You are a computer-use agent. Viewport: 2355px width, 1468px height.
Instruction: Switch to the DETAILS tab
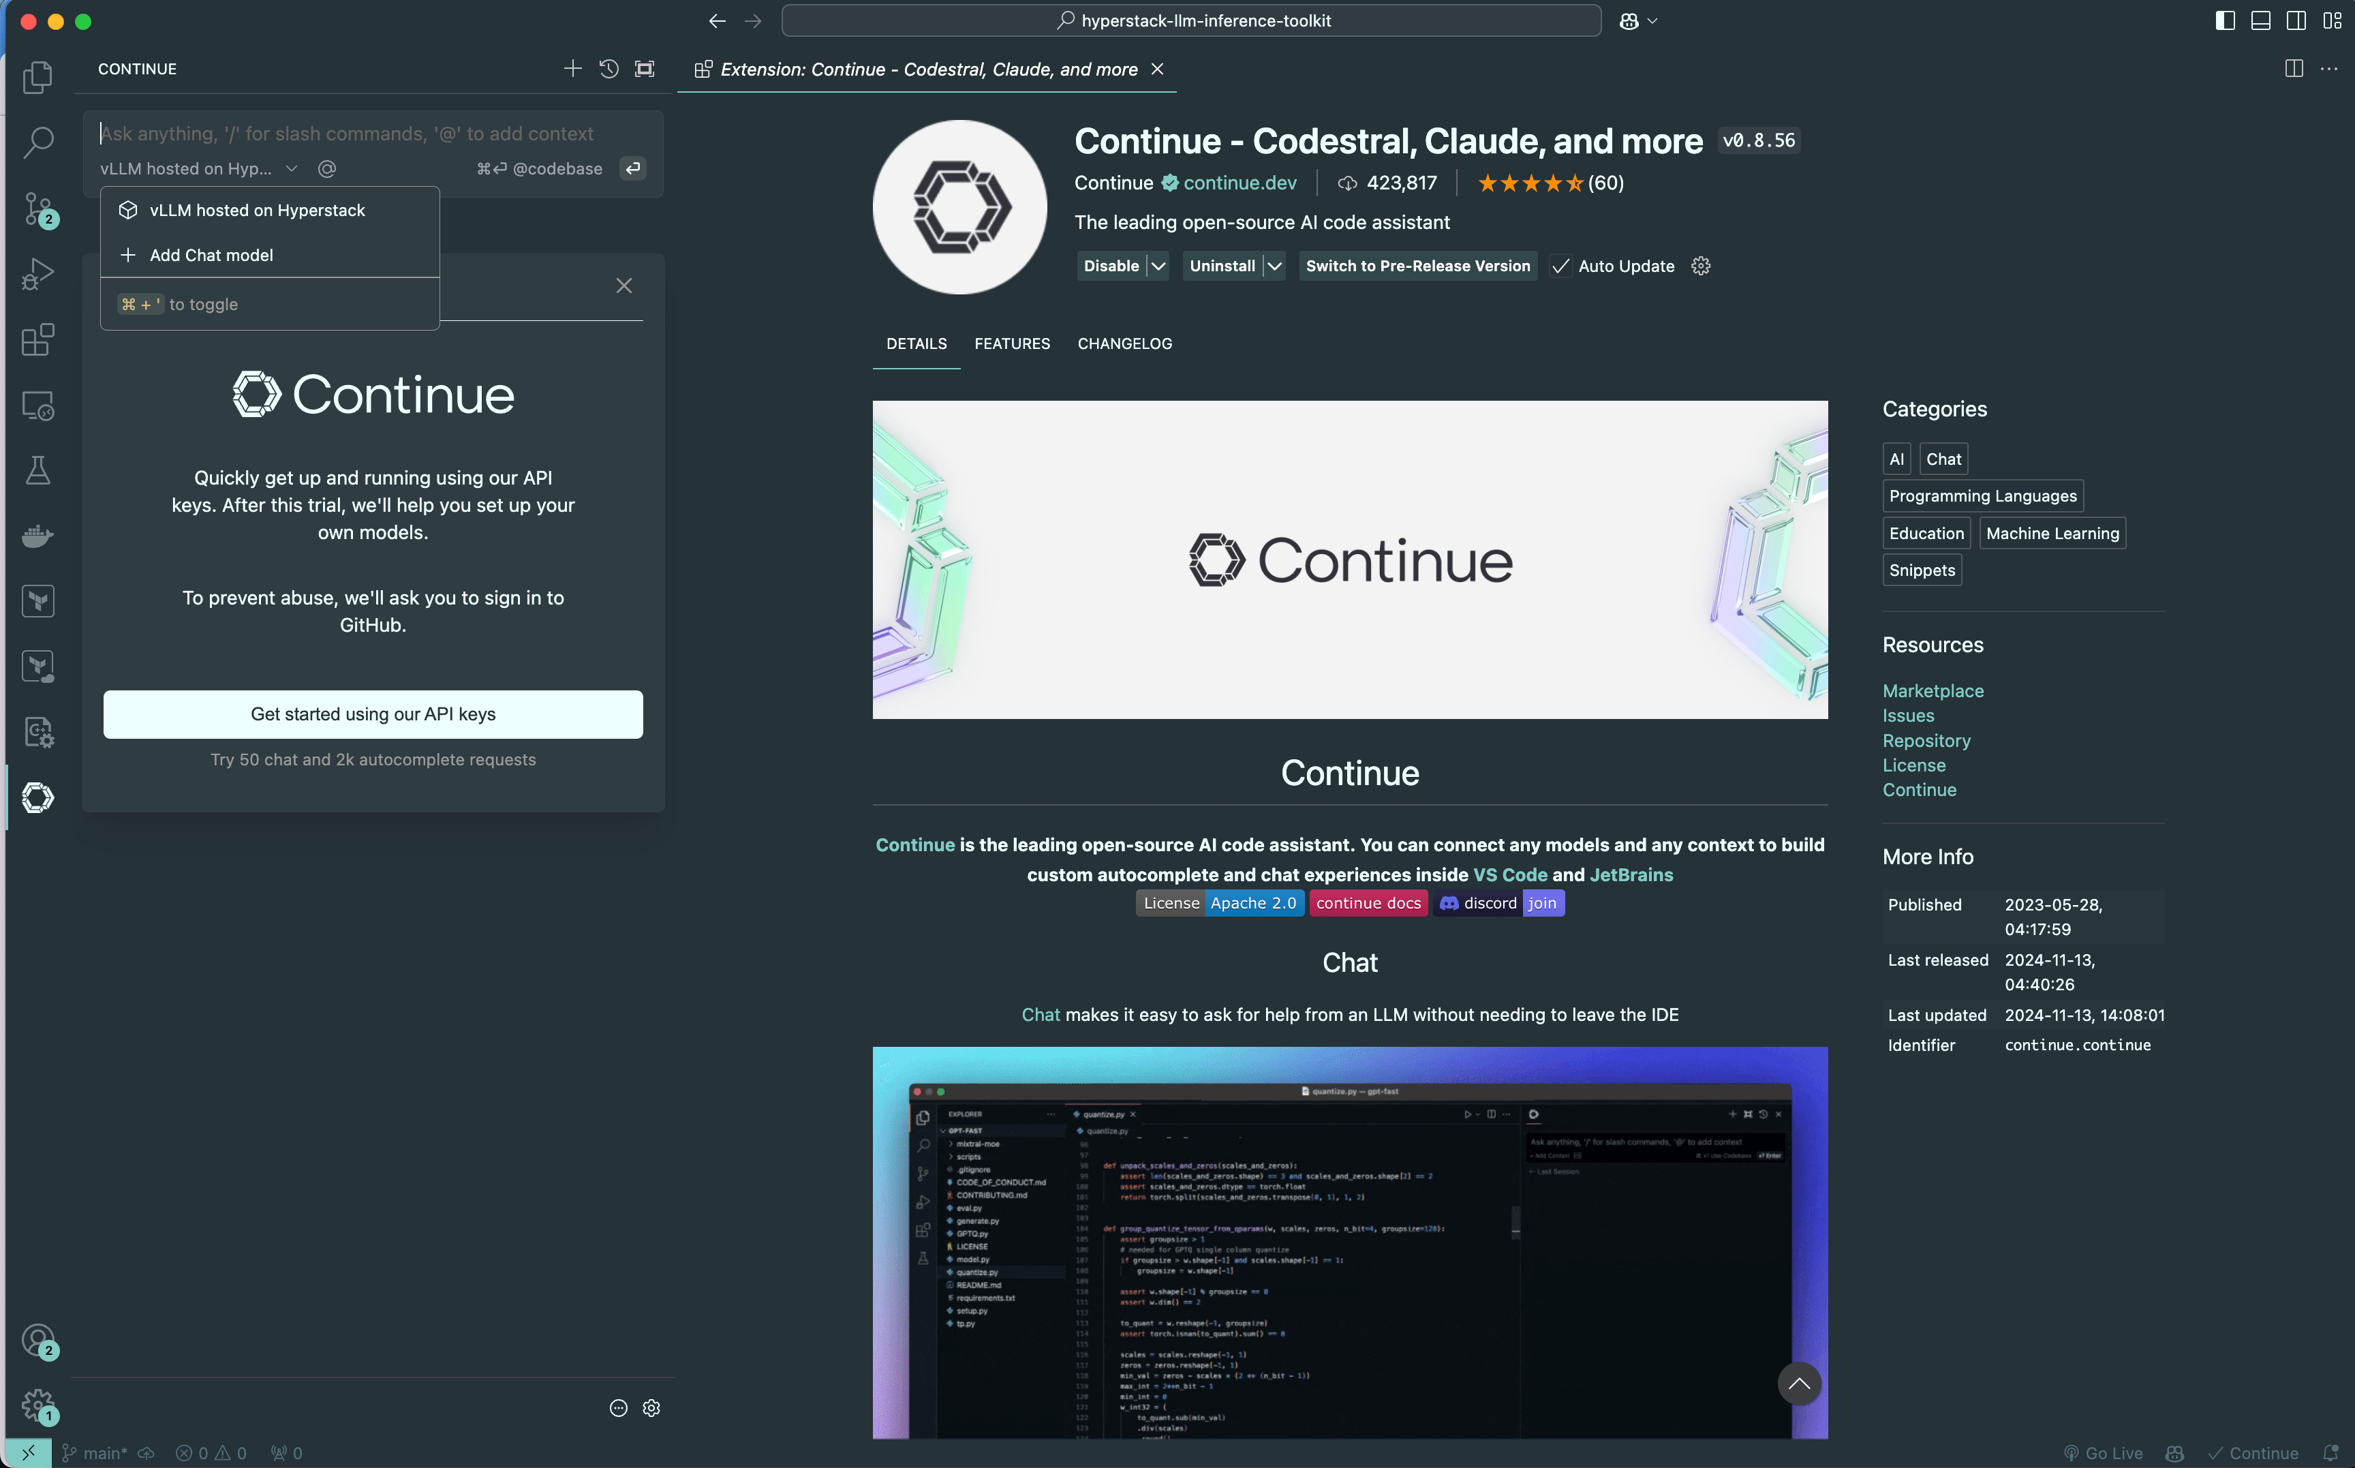917,343
